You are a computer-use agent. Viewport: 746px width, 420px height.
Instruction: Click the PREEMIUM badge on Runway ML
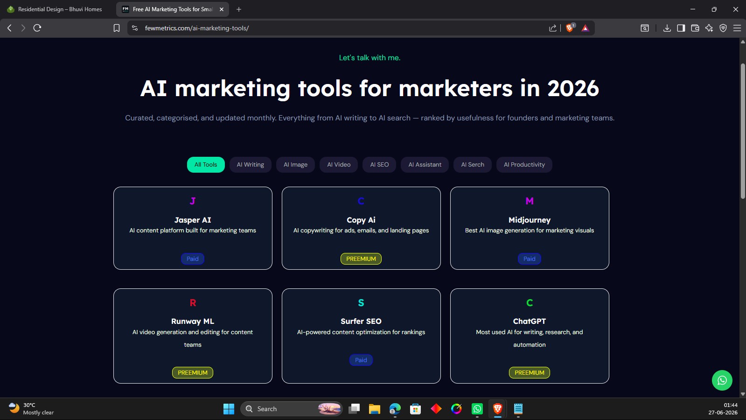[x=193, y=373]
